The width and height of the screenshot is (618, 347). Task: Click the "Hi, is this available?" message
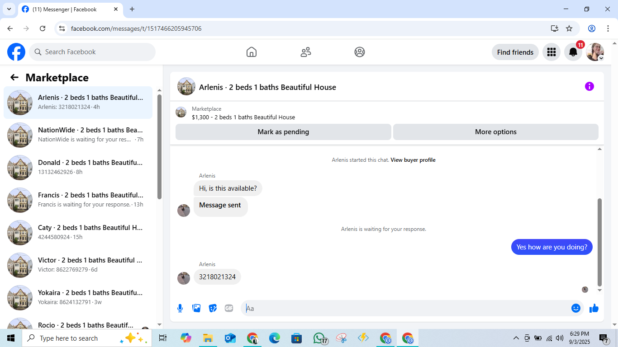coord(228,188)
